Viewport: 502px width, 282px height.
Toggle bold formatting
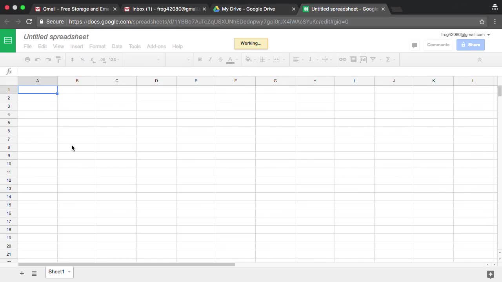coord(200,60)
